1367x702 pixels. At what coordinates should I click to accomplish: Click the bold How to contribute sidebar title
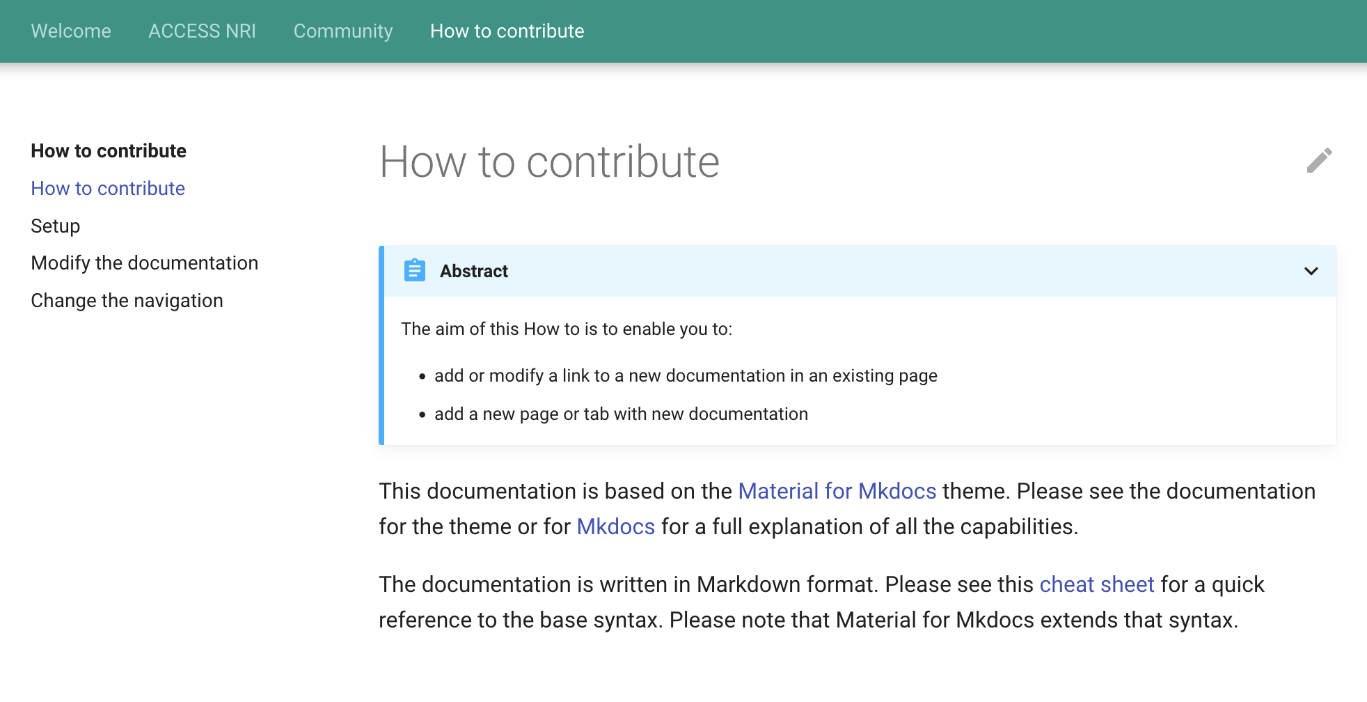pyautogui.click(x=109, y=151)
